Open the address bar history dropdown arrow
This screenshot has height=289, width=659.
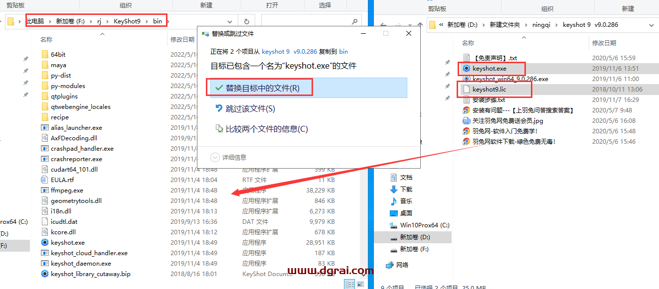pyautogui.click(x=229, y=21)
